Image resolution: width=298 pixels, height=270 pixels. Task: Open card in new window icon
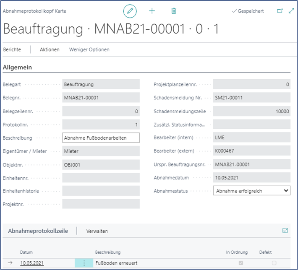point(280,11)
